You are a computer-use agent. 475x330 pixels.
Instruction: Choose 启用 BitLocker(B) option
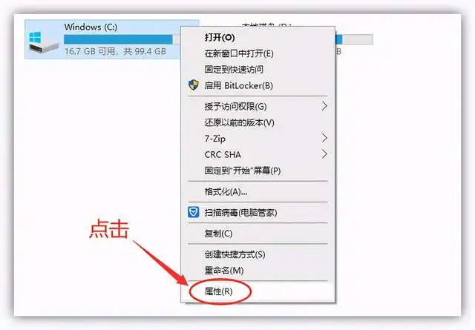[258, 85]
